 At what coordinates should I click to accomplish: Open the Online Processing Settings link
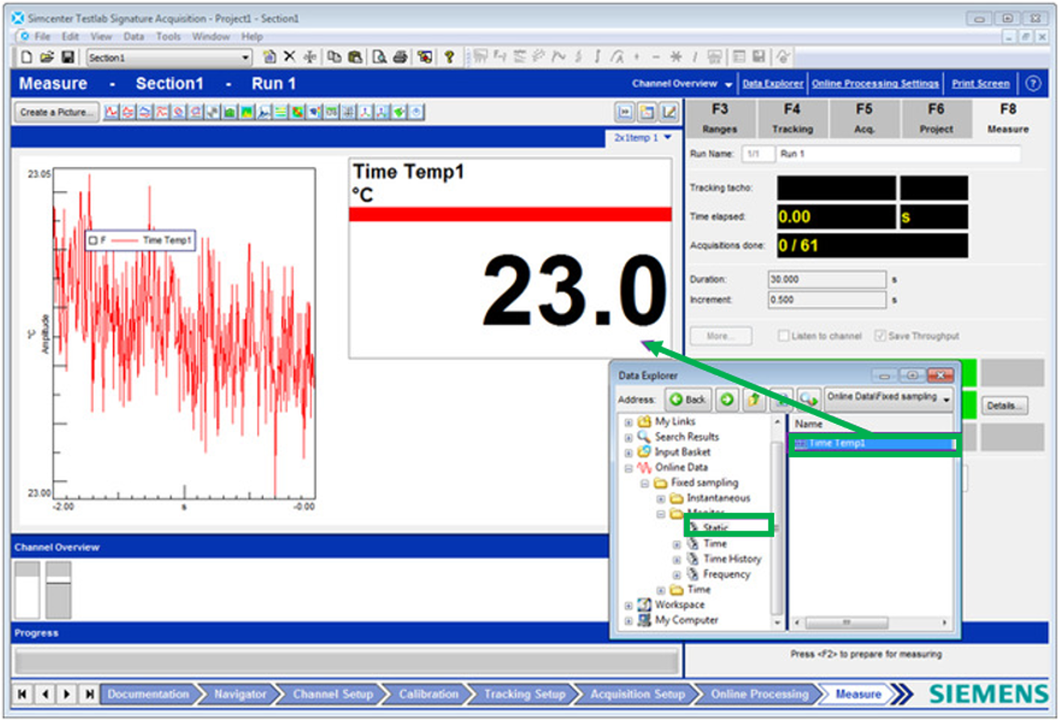[875, 84]
